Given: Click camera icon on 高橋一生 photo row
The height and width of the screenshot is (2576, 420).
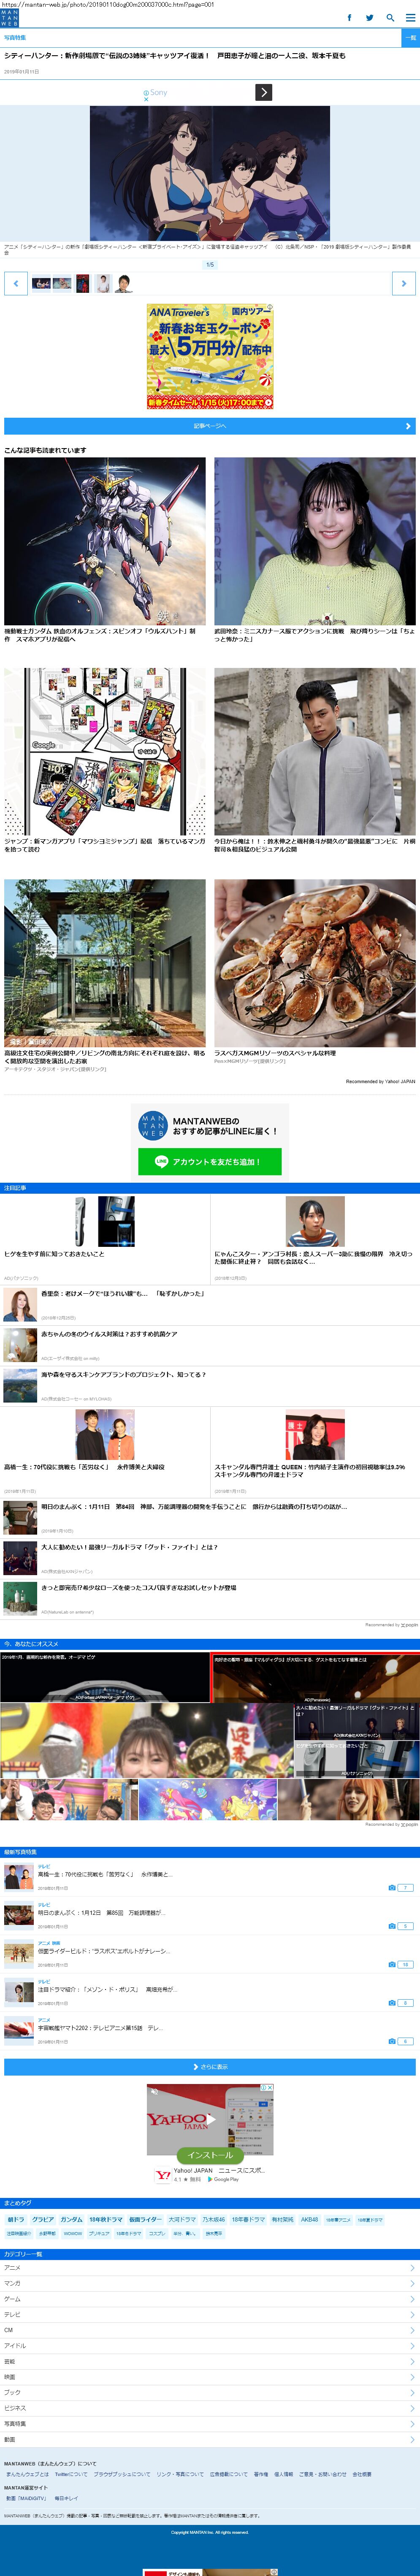Looking at the screenshot, I should [392, 1888].
